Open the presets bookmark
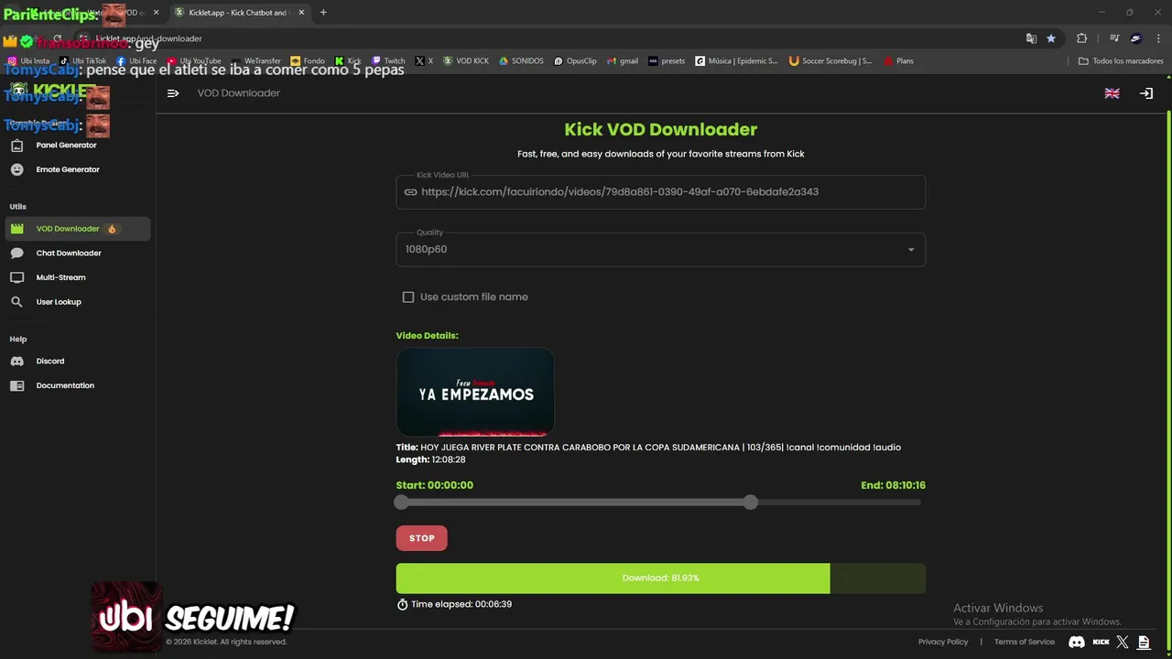Screen dimensions: 1172x659 pyautogui.click(x=667, y=61)
